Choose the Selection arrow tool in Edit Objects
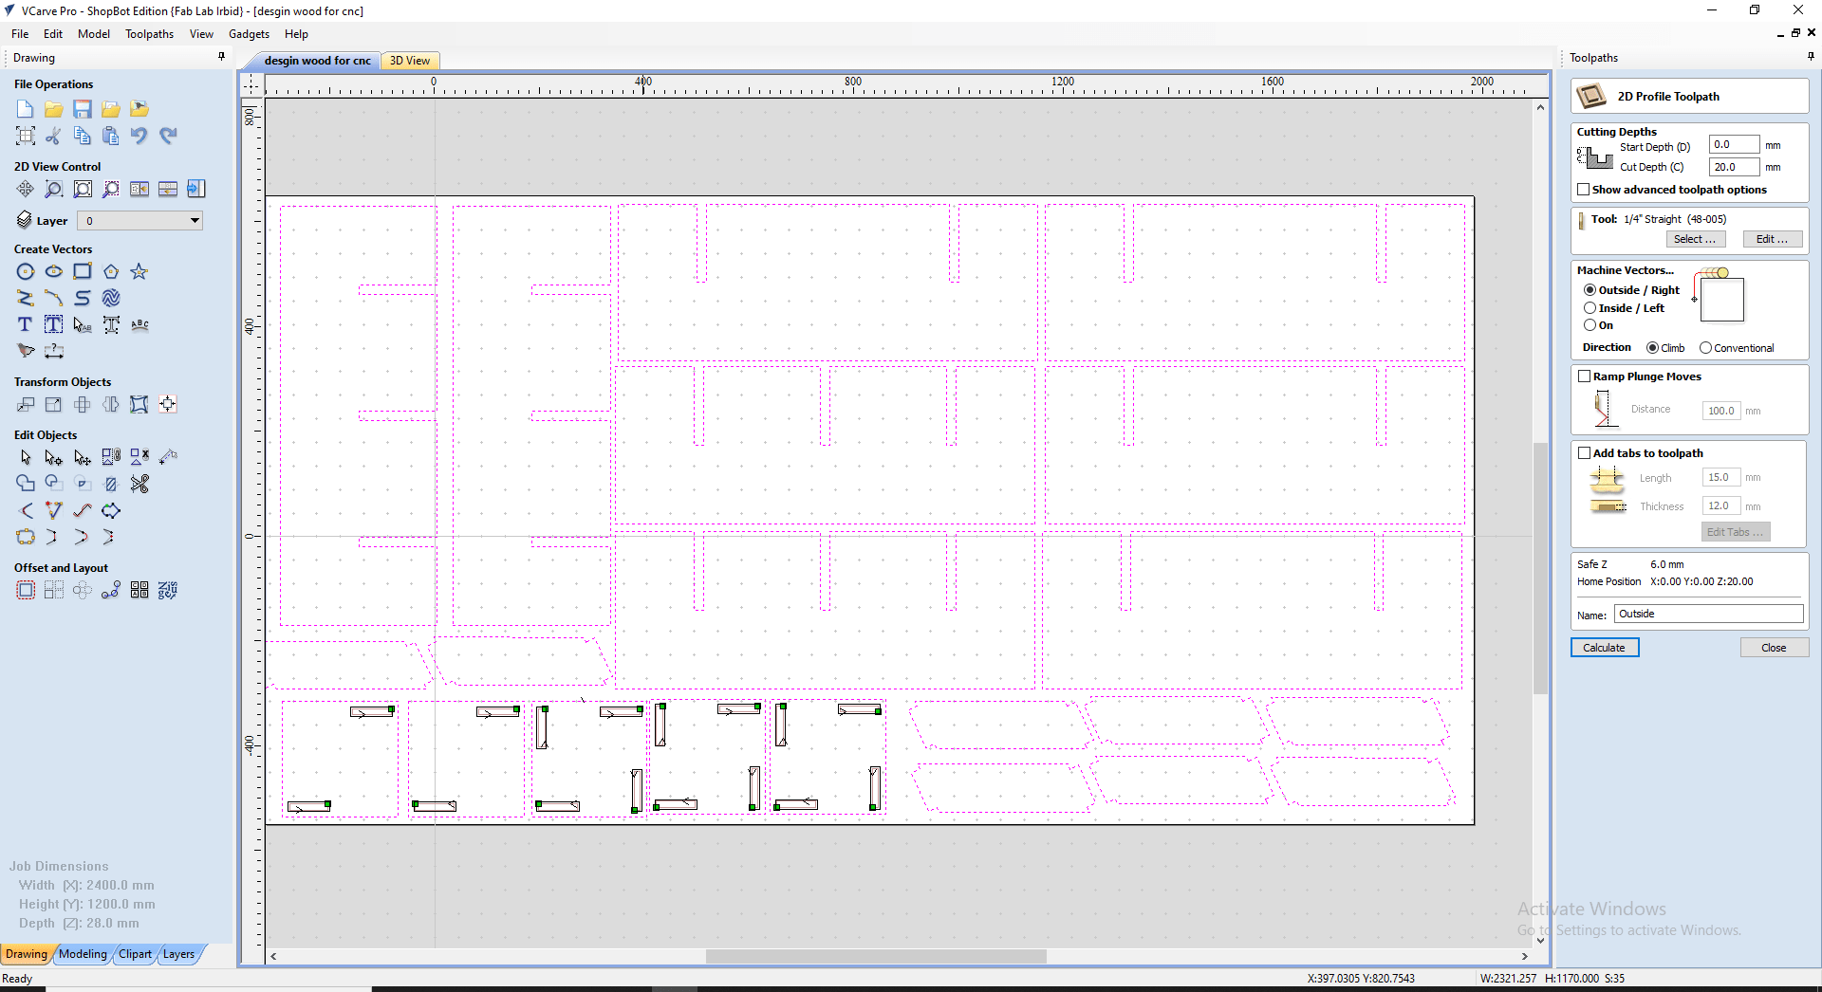The height and width of the screenshot is (992, 1822). tap(26, 457)
